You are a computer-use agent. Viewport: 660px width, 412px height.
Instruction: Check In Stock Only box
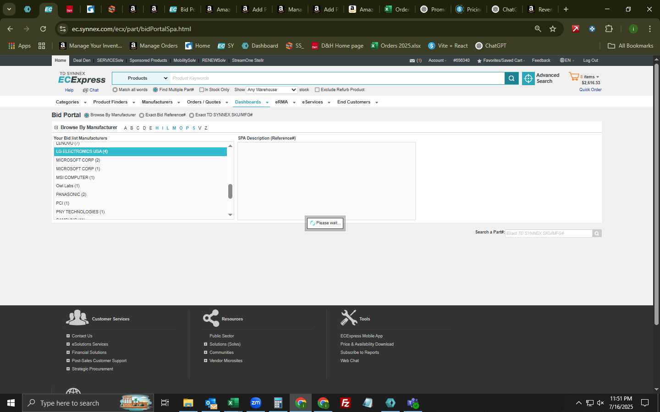pyautogui.click(x=201, y=90)
